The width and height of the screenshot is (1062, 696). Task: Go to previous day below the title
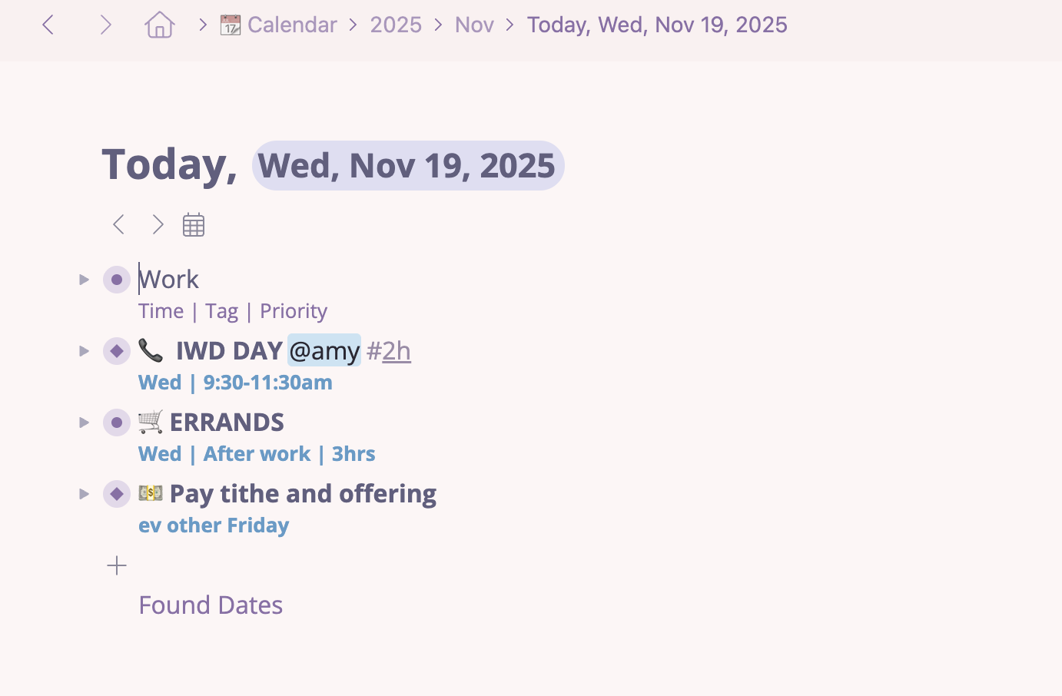point(118,224)
